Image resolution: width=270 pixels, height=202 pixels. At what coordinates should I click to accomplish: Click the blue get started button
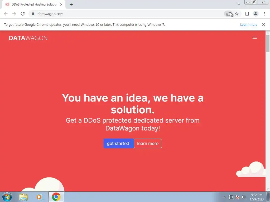point(118,143)
